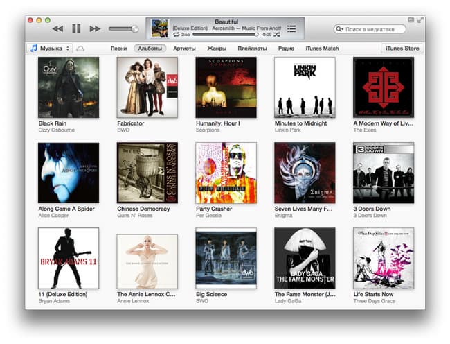Open the Black Rain album cover
Screen dimensions: 450x344
[x=69, y=87]
